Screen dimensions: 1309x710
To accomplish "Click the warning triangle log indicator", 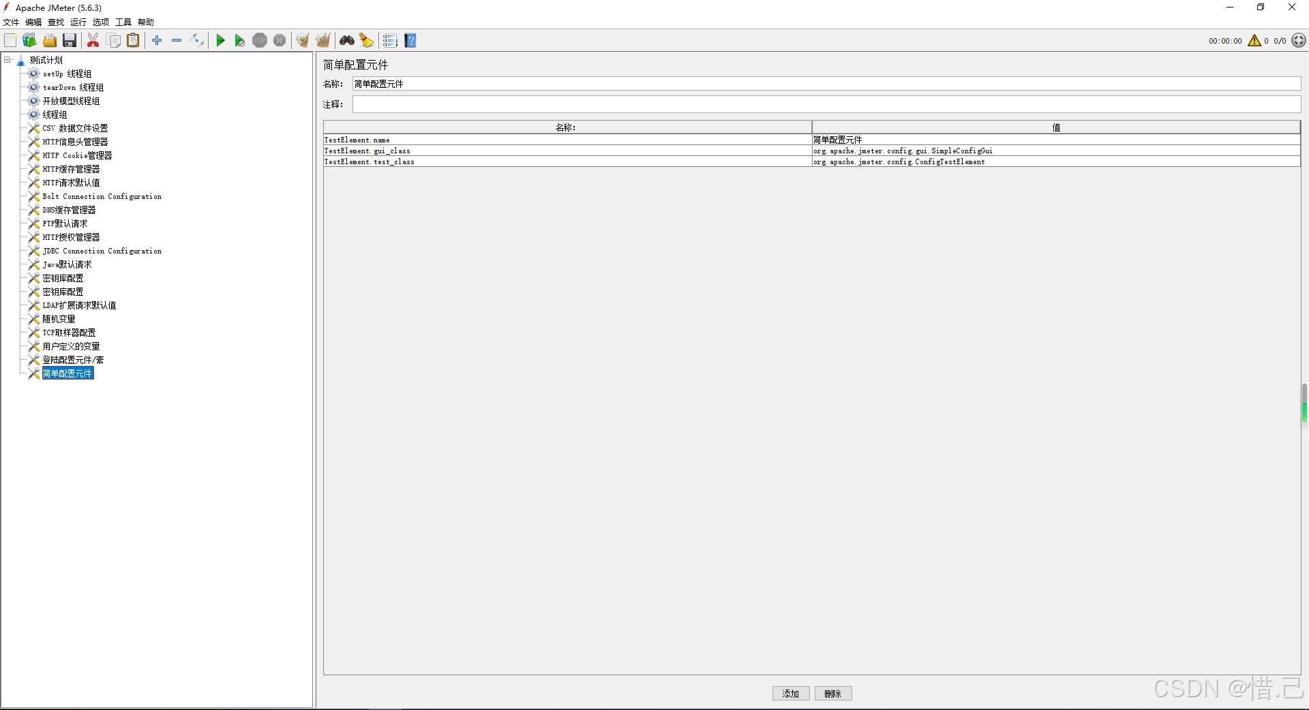I will coord(1254,41).
